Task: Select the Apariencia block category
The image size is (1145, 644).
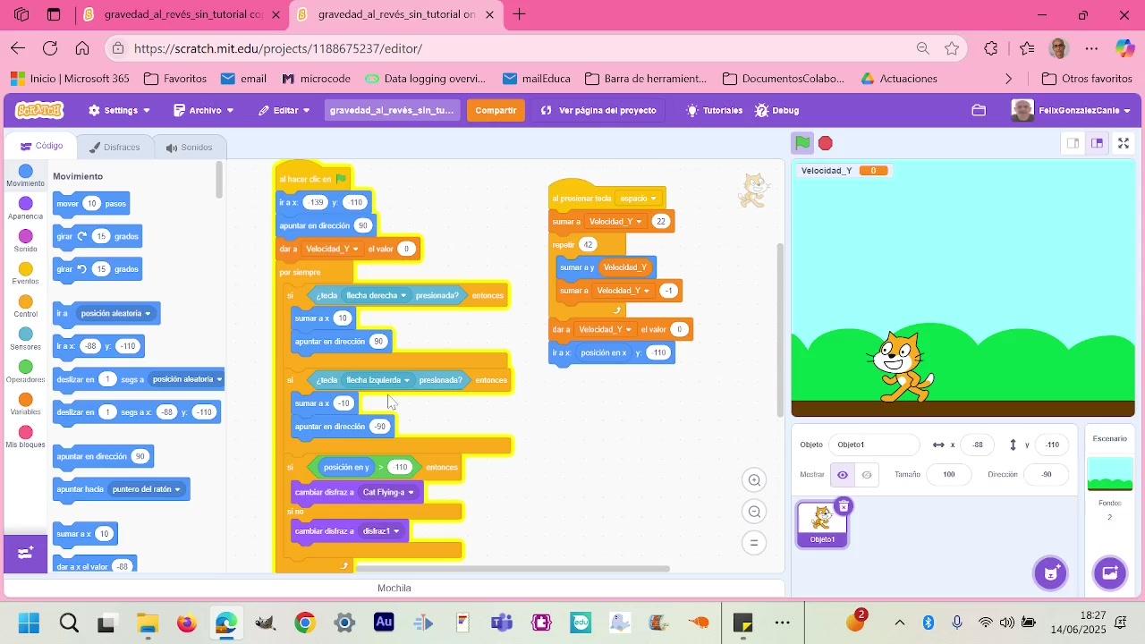Action: tap(25, 208)
